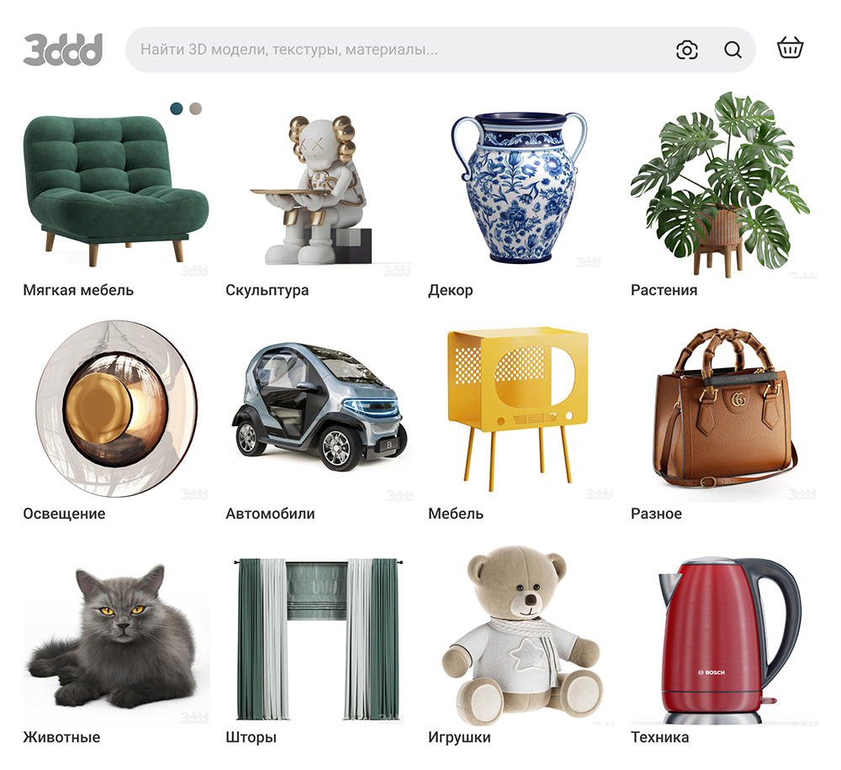Click the blue floral vase thumbnail
The image size is (841, 770).
click(519, 187)
